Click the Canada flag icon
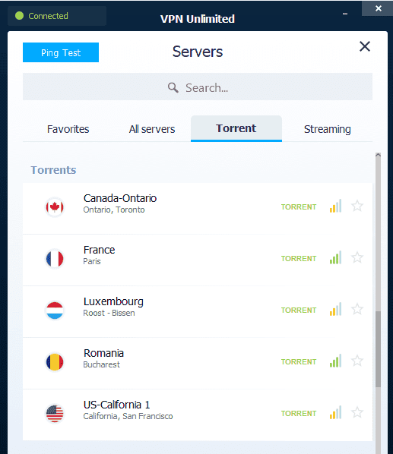393x454 pixels. point(55,207)
